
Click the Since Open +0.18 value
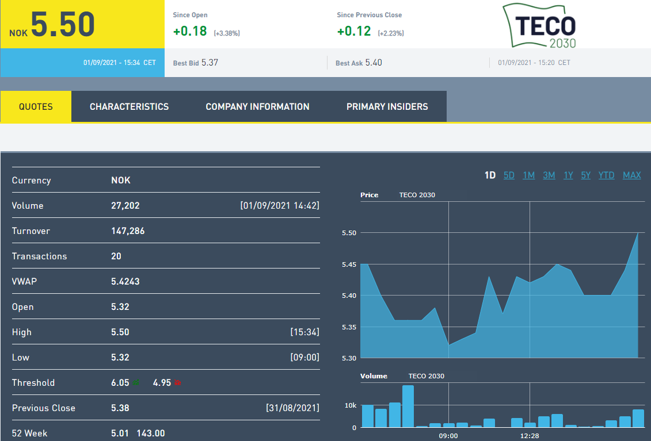click(190, 31)
